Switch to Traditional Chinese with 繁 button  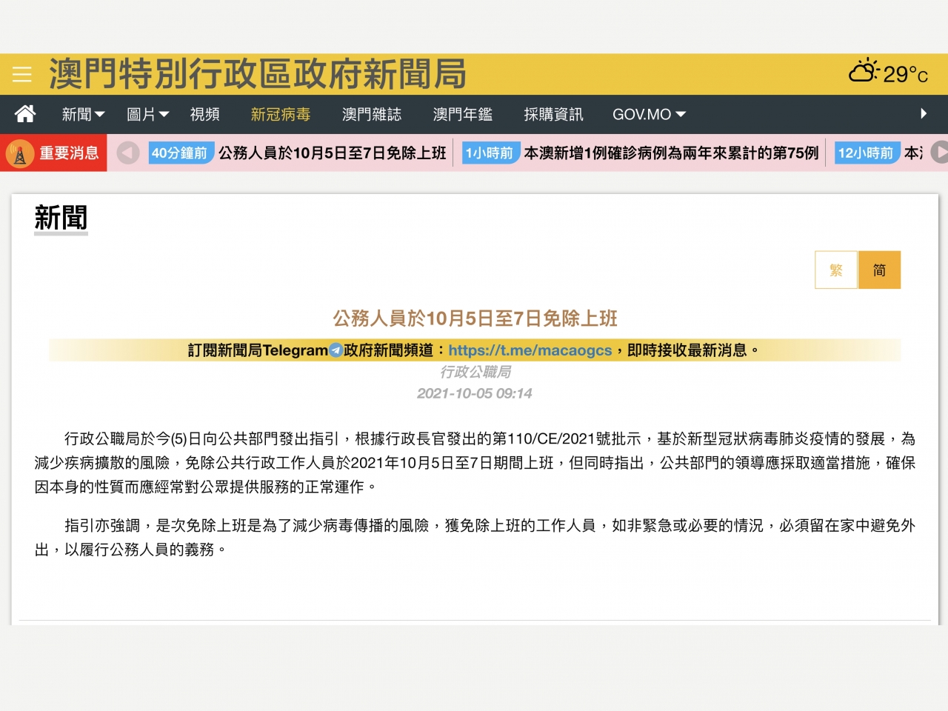(x=836, y=270)
